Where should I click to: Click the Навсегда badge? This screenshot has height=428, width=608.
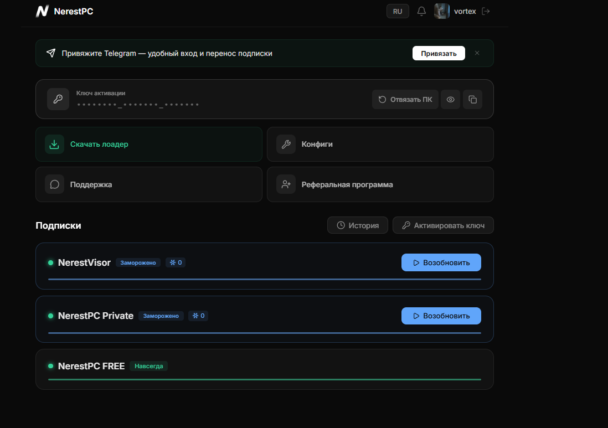[x=149, y=366]
